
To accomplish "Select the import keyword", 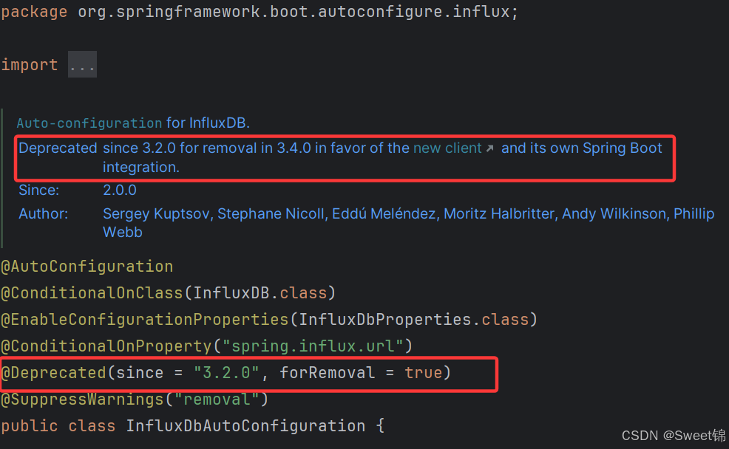I will click(x=30, y=65).
